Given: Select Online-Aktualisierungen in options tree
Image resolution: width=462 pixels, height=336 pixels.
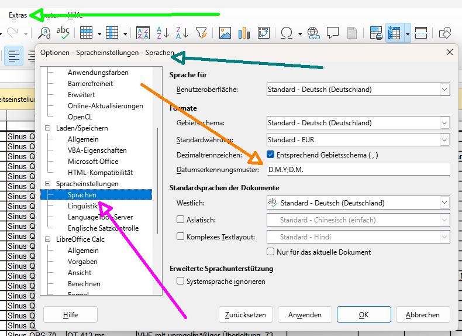Looking at the screenshot, I should (105, 106).
